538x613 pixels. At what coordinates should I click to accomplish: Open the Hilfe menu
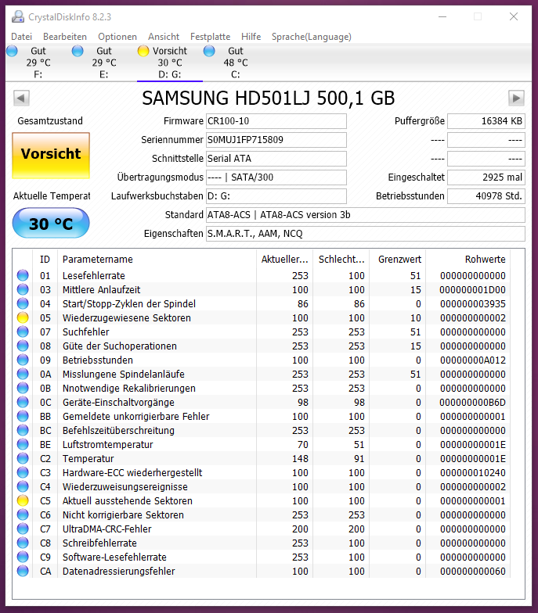(x=251, y=37)
